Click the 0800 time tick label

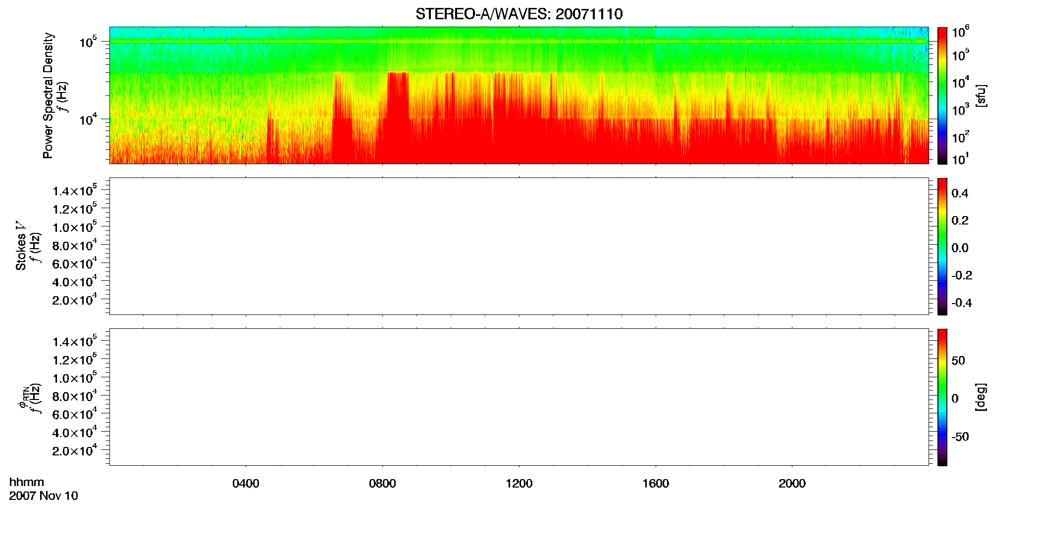382,484
